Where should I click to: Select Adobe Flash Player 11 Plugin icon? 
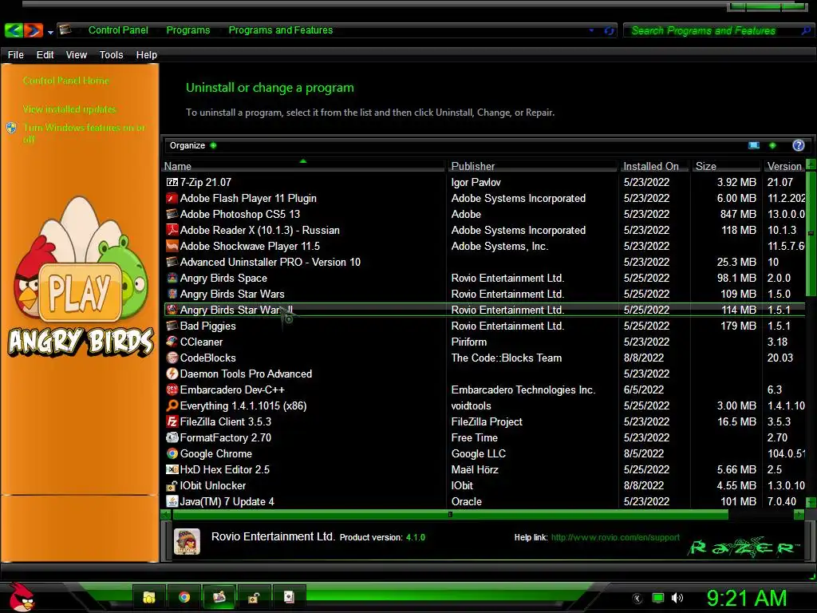[172, 199]
